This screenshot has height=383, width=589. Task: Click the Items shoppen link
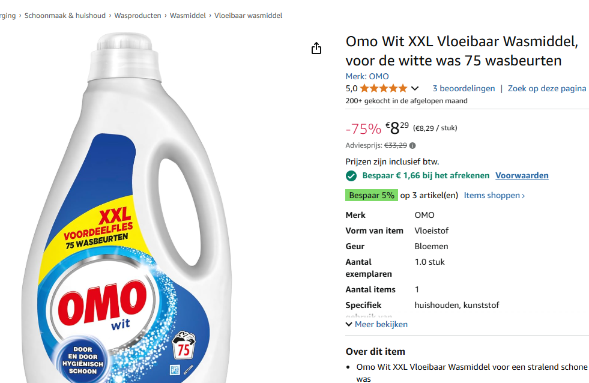coord(492,195)
